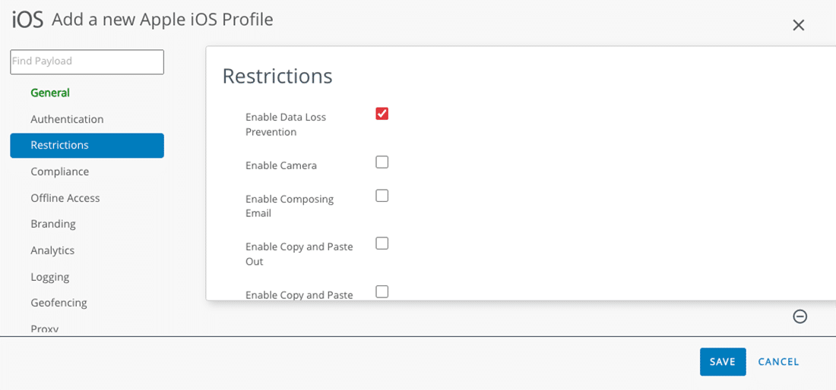Check the Enable Camera checkbox
This screenshot has width=836, height=390.
[382, 162]
